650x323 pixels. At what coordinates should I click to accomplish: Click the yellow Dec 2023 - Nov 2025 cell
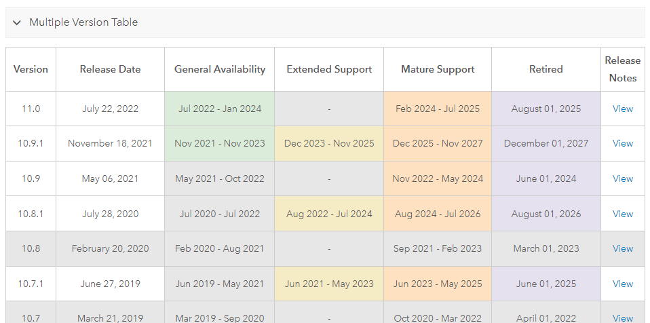[329, 143]
